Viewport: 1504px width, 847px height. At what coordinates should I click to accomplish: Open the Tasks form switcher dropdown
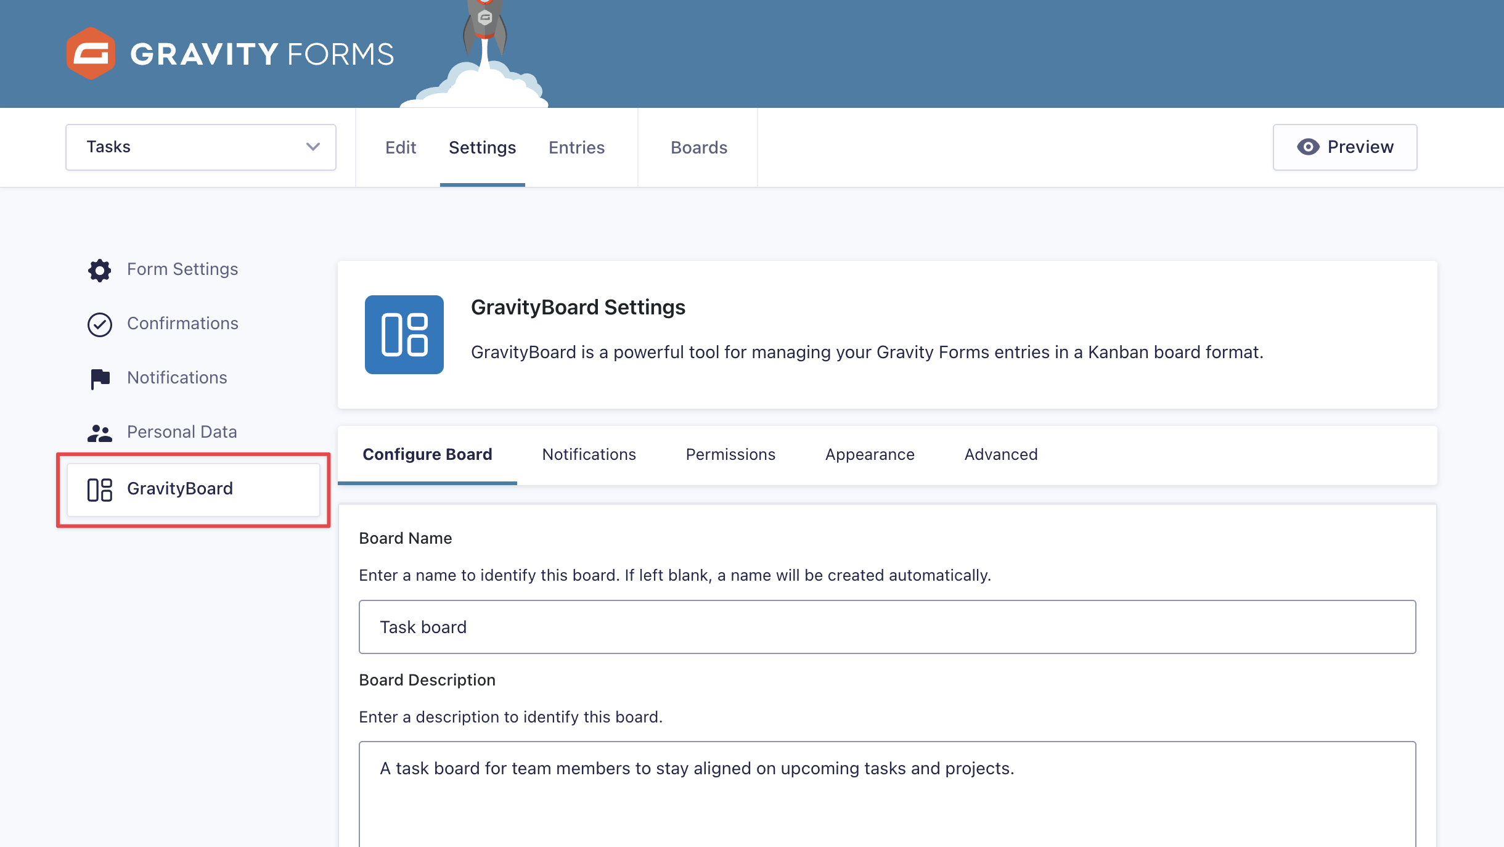pos(201,147)
